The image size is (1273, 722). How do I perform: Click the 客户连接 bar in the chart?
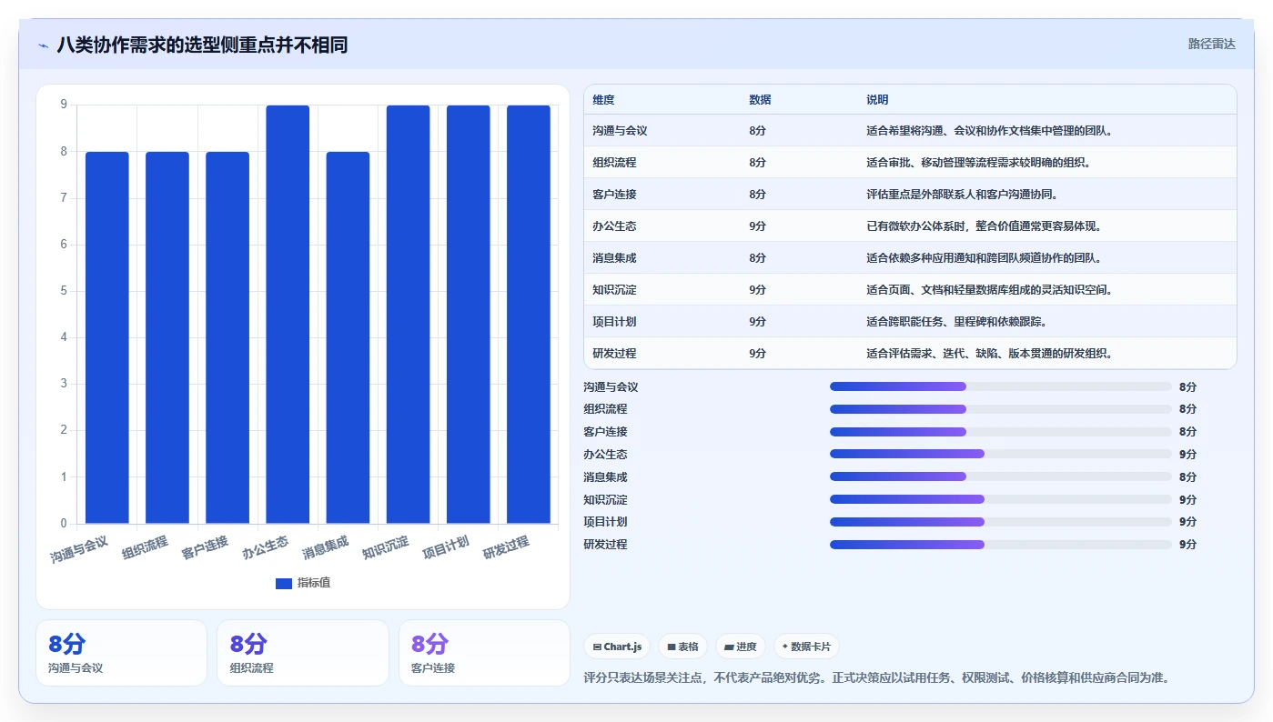tap(227, 337)
